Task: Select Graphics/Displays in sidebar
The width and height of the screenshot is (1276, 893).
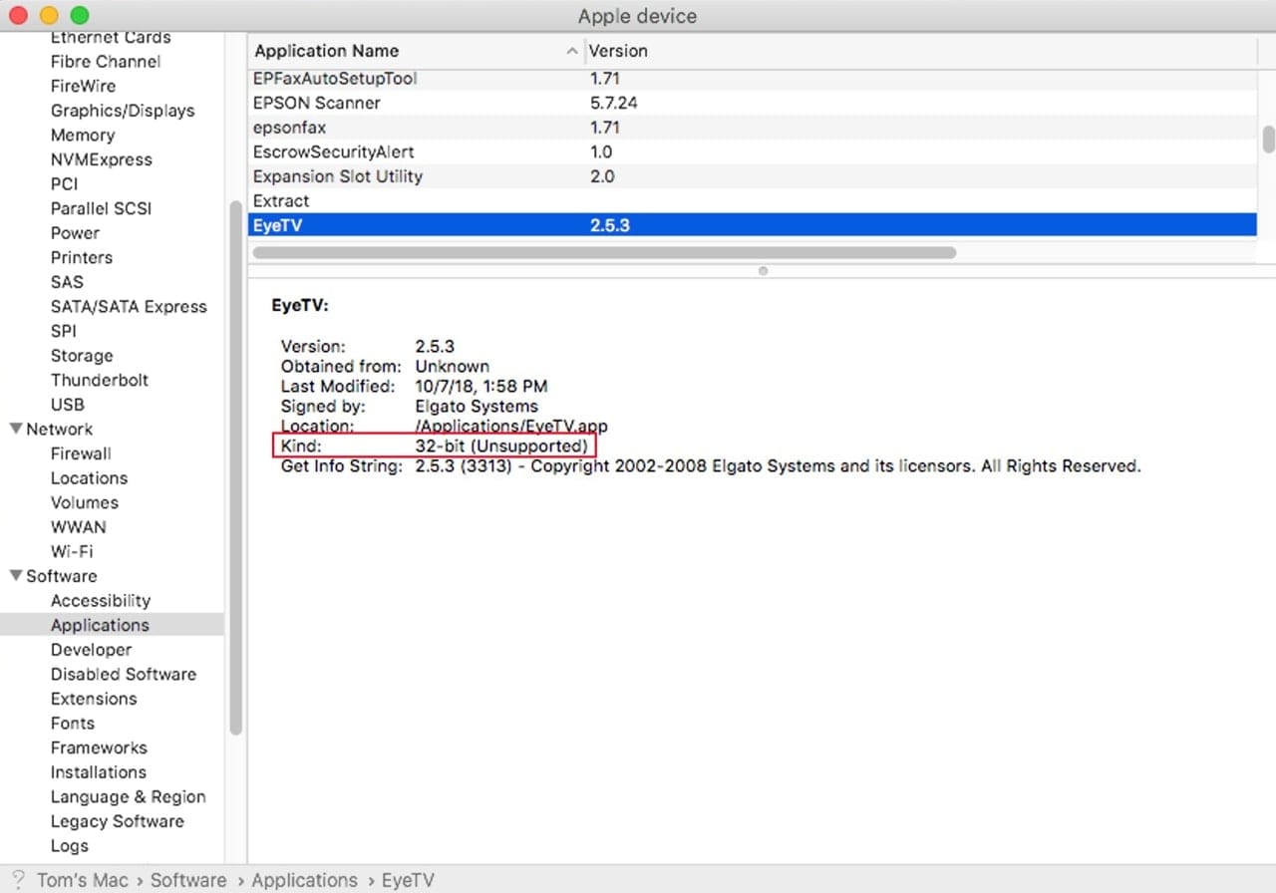Action: [122, 111]
